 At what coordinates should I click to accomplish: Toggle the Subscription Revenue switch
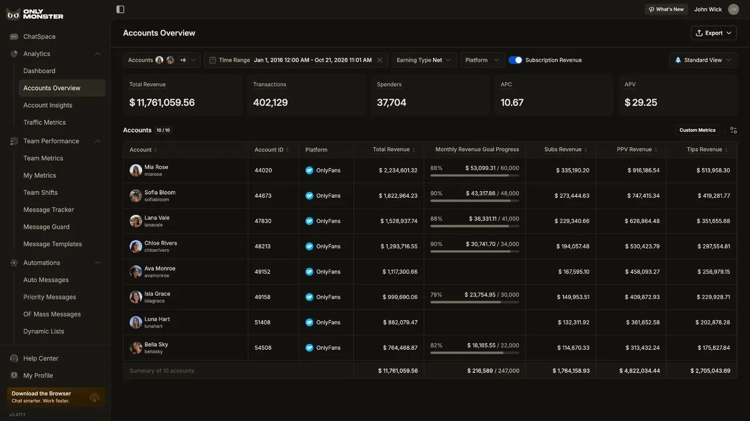click(x=515, y=60)
